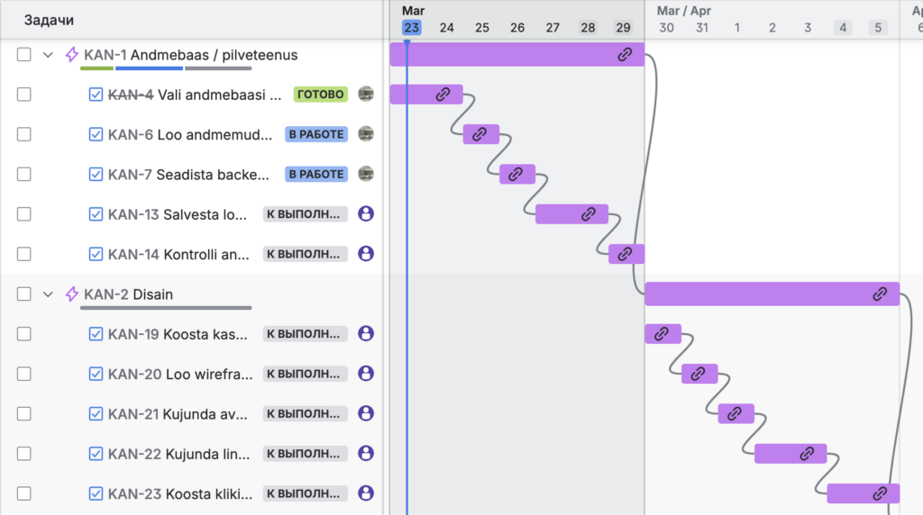Check the box for the KAN-21 row
Viewport: 923px width, 515px height.
coord(24,413)
